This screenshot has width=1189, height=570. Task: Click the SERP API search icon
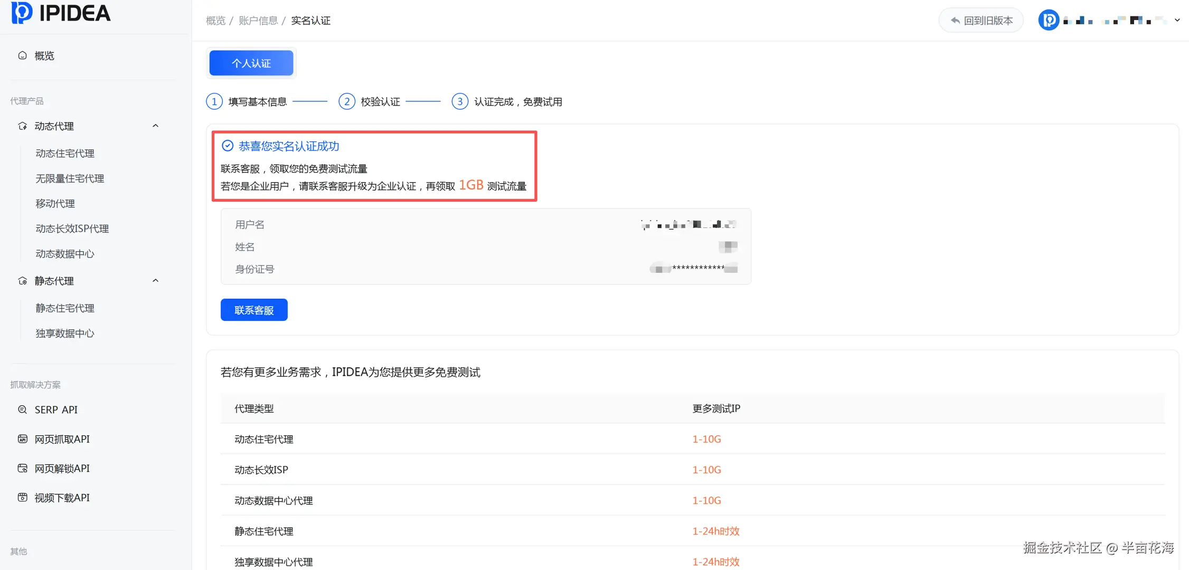(x=22, y=410)
